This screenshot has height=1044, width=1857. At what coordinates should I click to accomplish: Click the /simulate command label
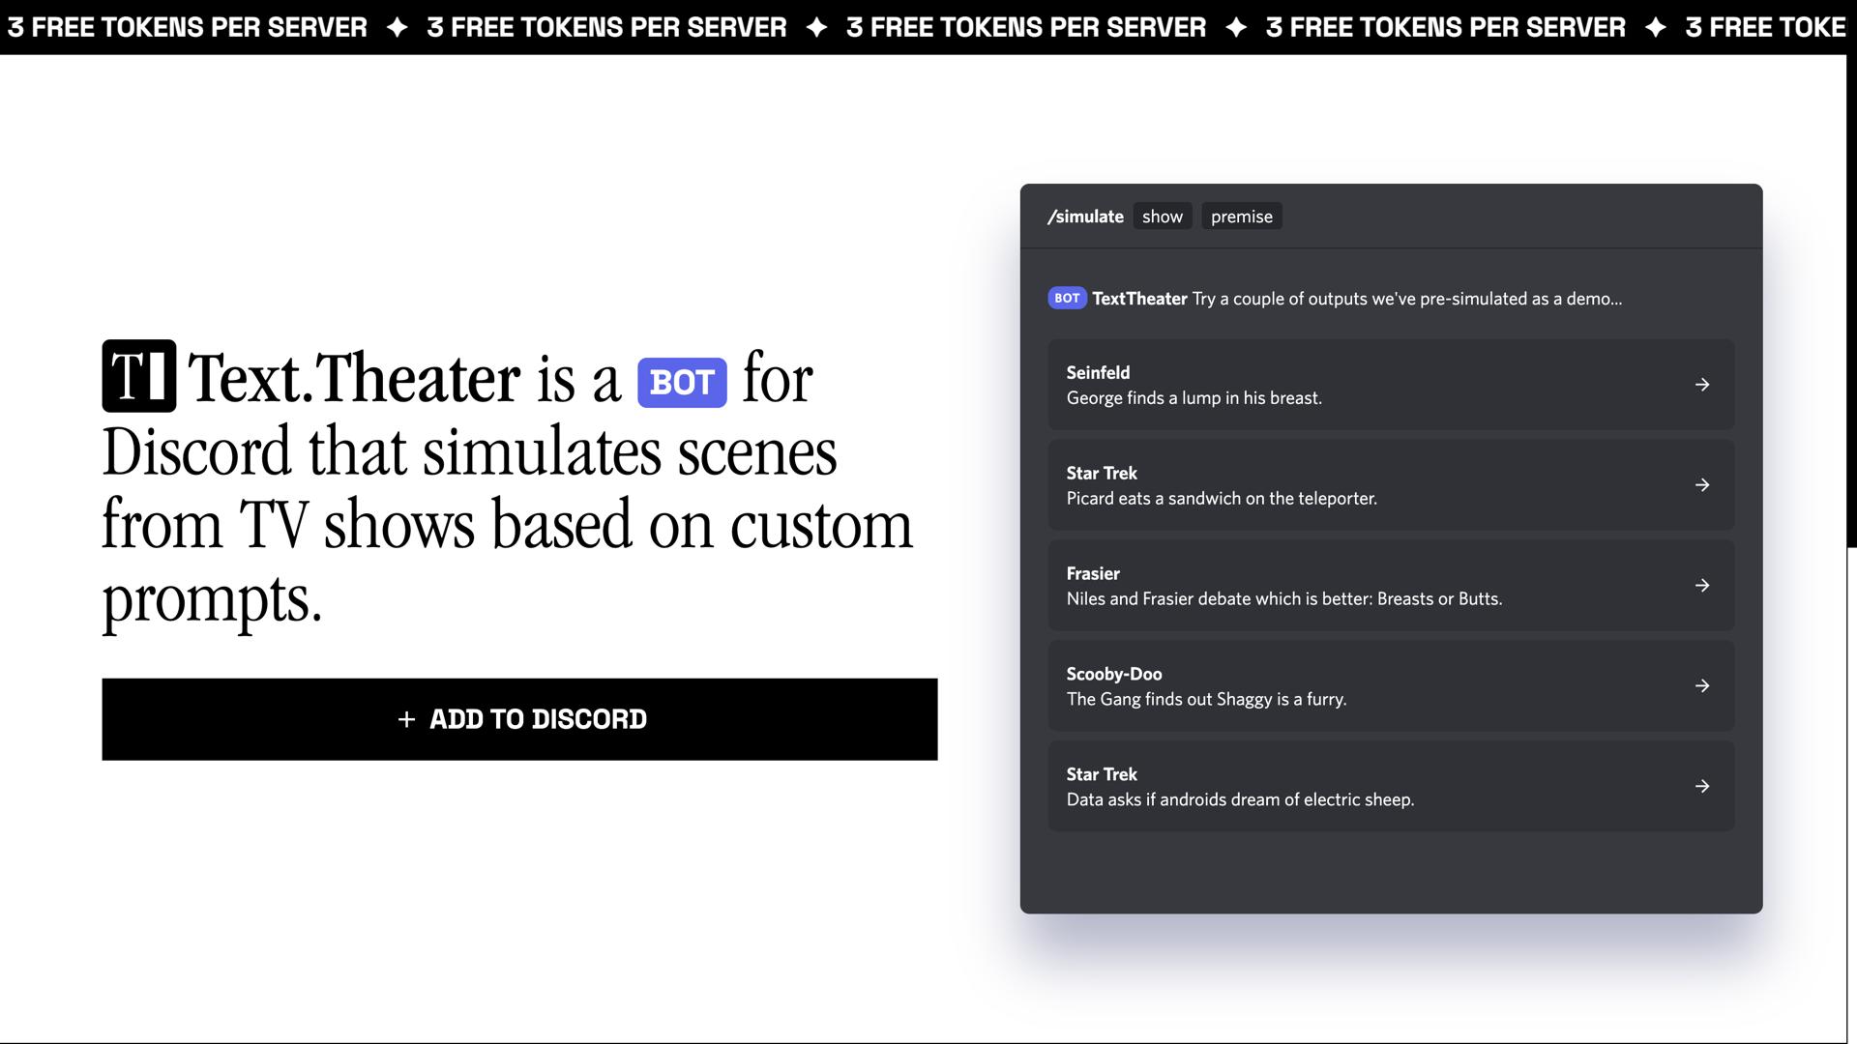(x=1086, y=216)
